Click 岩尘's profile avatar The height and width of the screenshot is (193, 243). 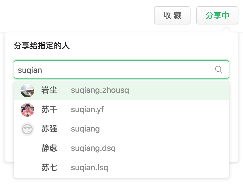click(27, 90)
